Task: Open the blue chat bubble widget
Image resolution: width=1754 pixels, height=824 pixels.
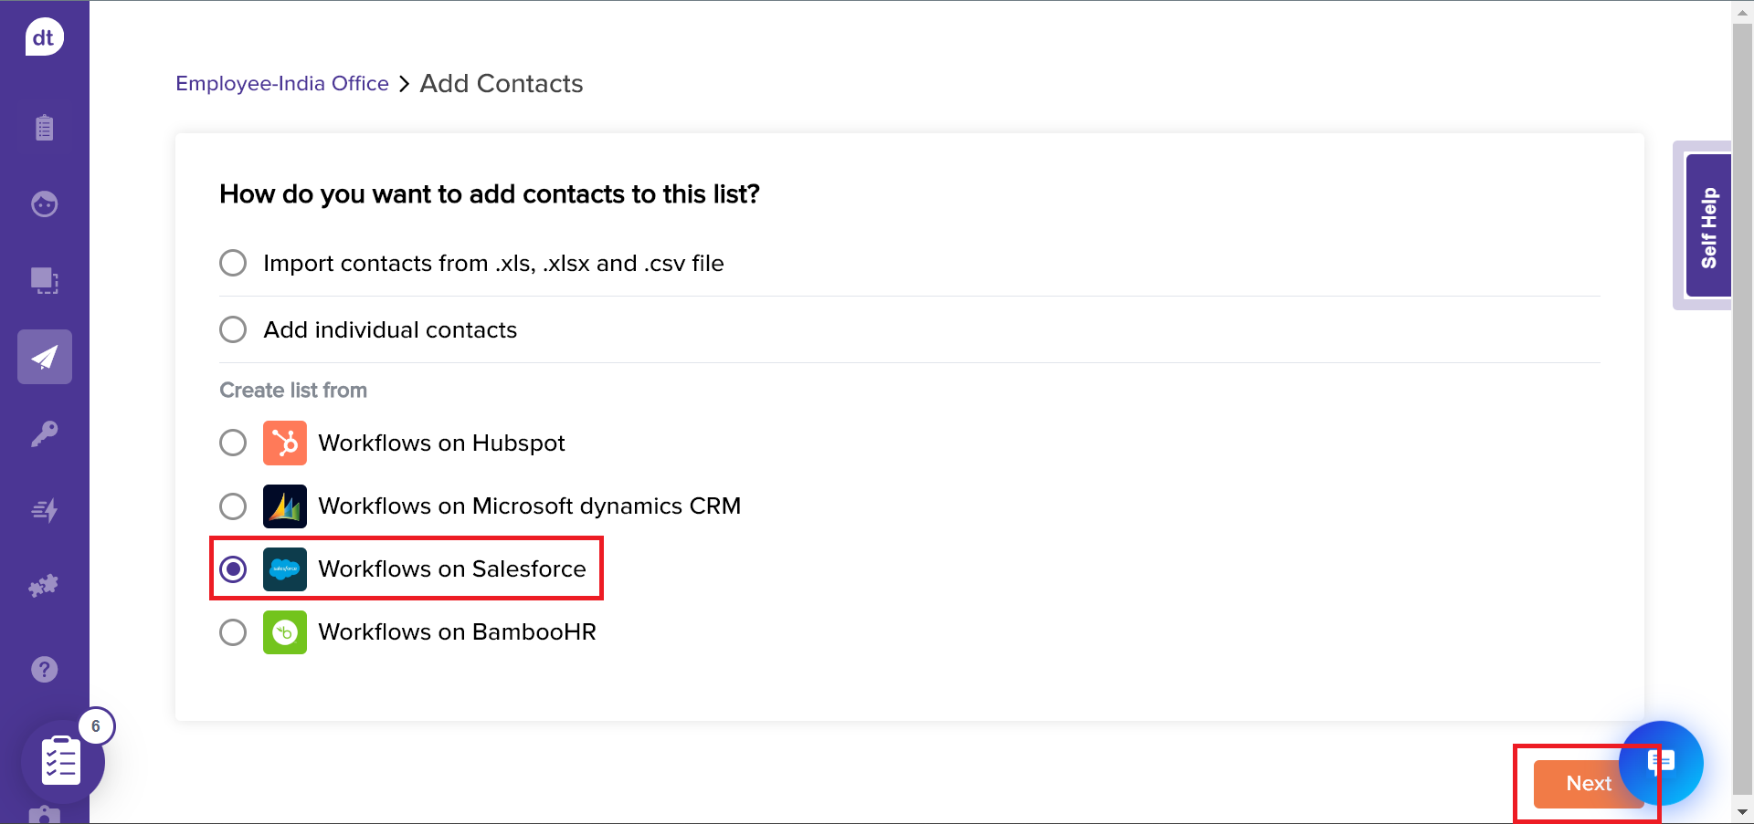Action: coord(1663,762)
